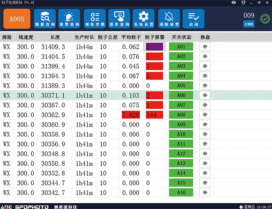Click the 平均粒子 column header
The width and height of the screenshot is (272, 209).
pos(131,37)
